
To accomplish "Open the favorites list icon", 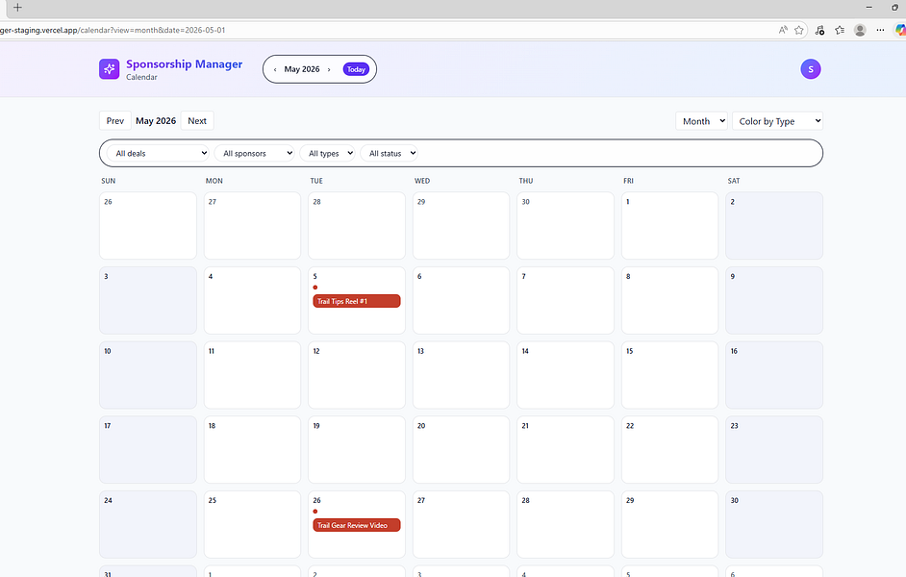I will [840, 30].
